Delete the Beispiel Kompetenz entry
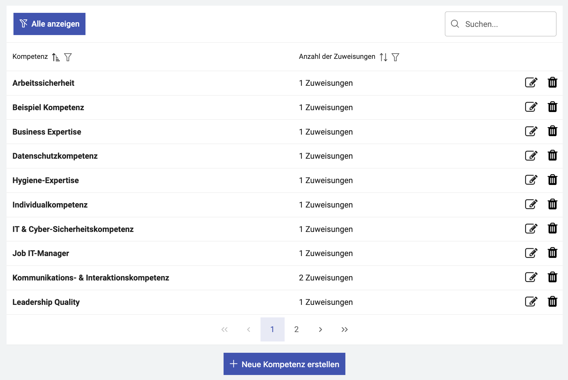Screen dimensions: 568x380 click(552, 107)
